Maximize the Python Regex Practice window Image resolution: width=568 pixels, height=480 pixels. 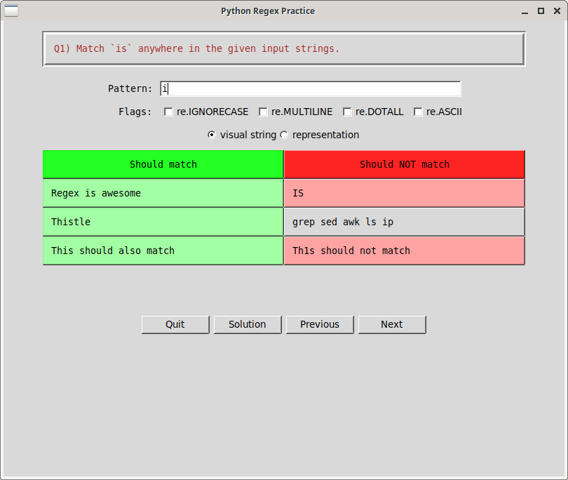click(x=541, y=11)
